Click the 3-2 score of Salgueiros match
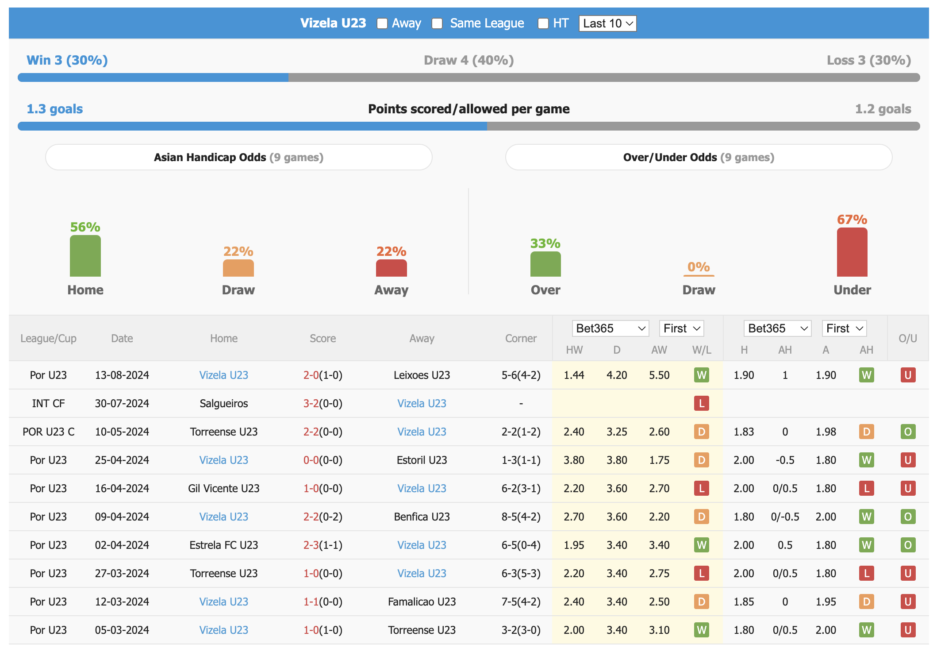937x648 pixels. pos(311,403)
